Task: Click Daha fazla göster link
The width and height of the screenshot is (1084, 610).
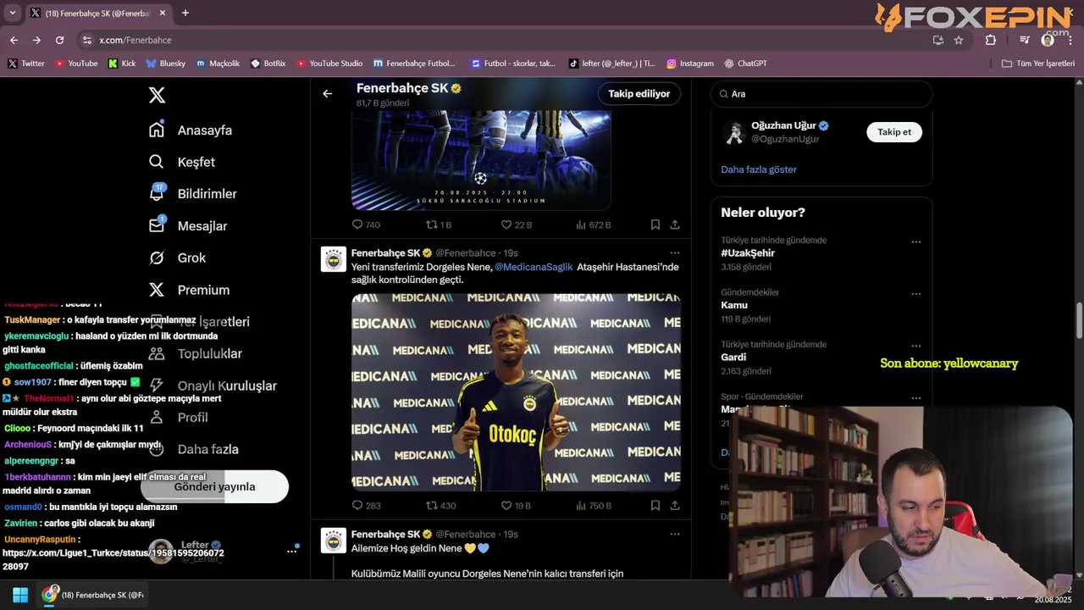Action: pyautogui.click(x=759, y=169)
